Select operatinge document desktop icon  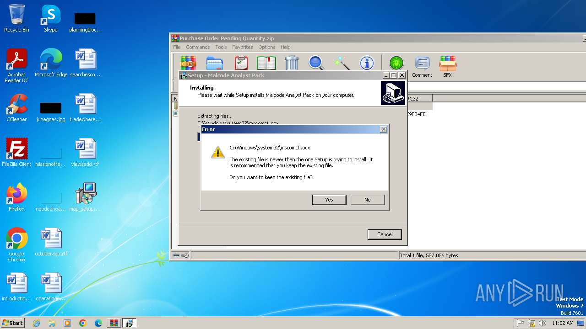[51, 287]
